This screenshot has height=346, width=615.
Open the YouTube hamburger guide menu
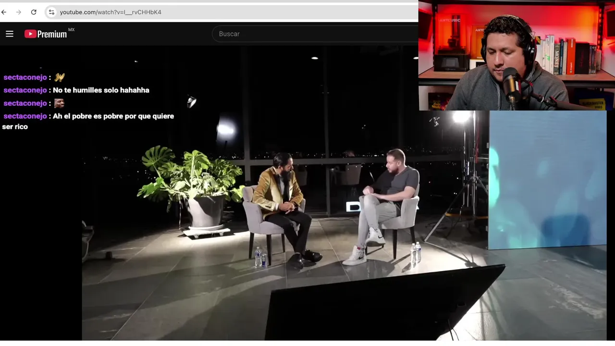[10, 34]
